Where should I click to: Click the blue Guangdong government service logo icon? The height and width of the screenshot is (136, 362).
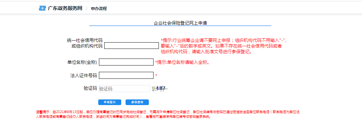(42, 8)
